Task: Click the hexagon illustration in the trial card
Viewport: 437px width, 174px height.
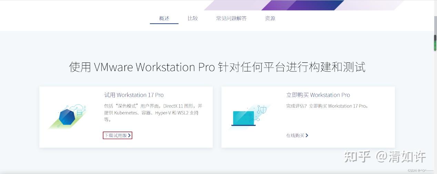Action: 68,116
